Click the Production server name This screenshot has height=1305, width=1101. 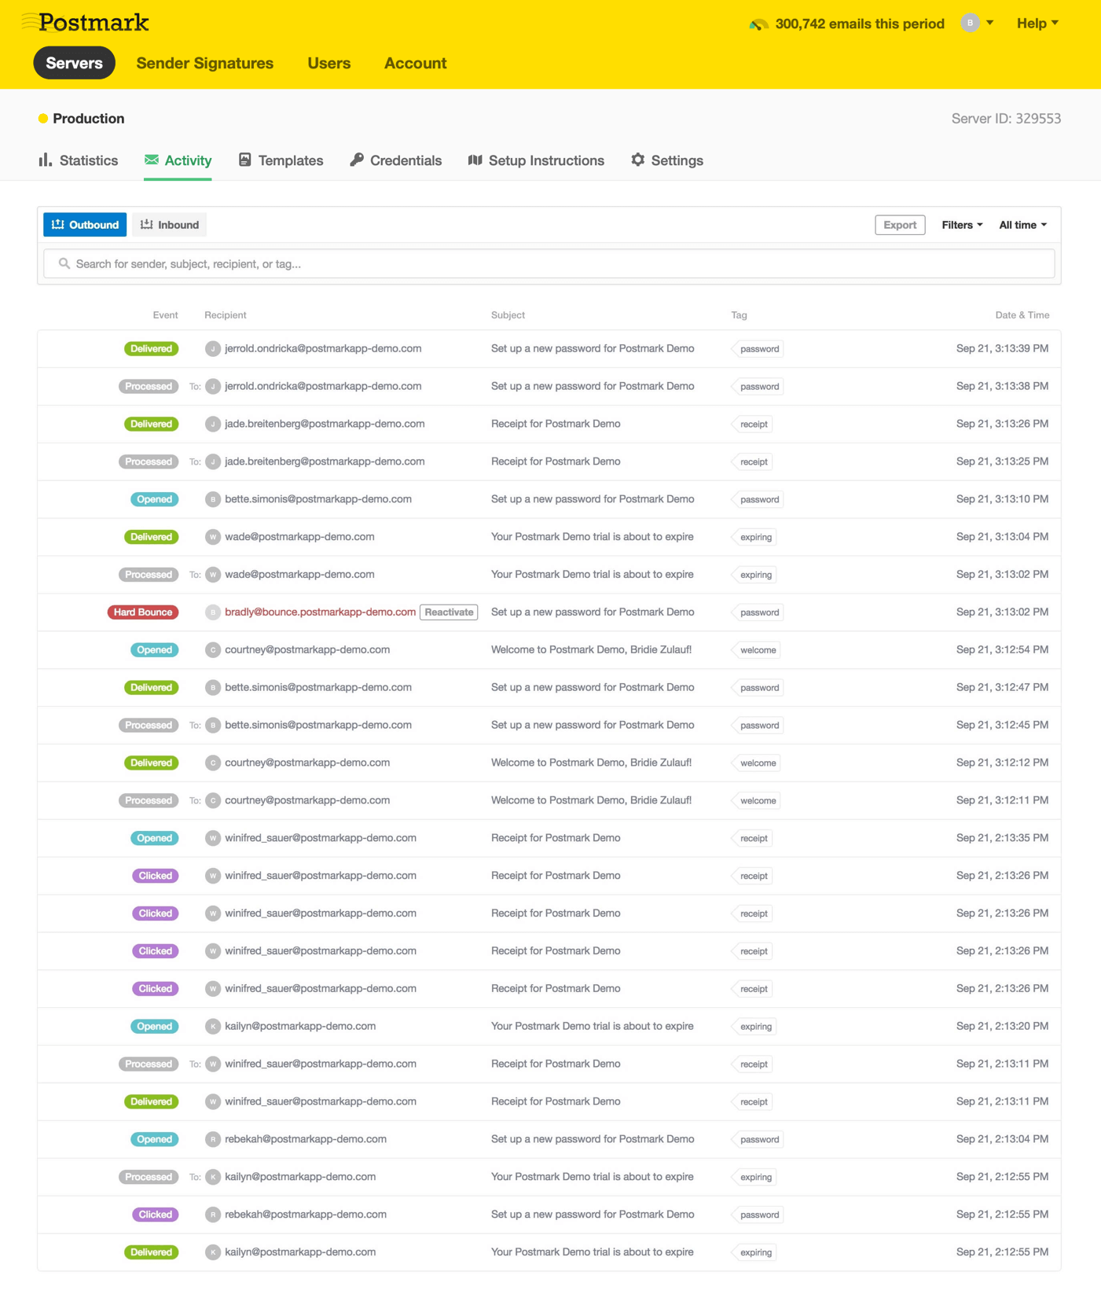click(x=89, y=119)
